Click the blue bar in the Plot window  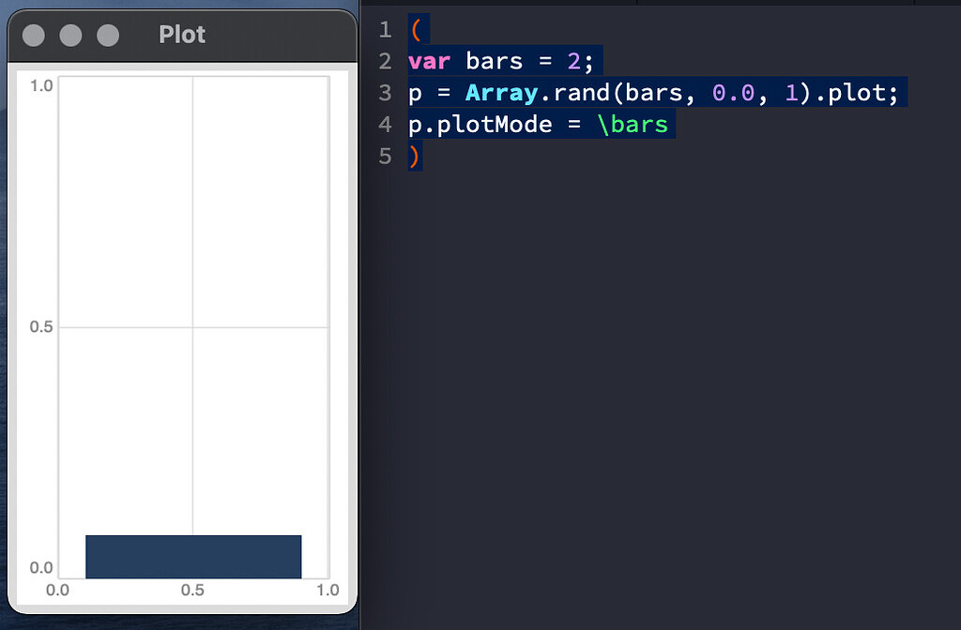pyautogui.click(x=192, y=556)
